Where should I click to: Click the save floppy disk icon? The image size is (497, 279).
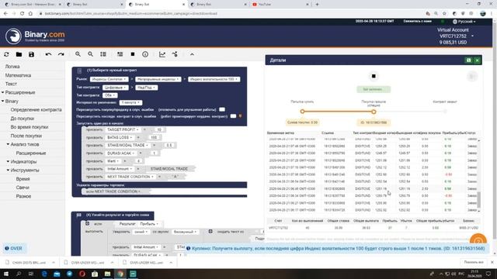point(31,54)
